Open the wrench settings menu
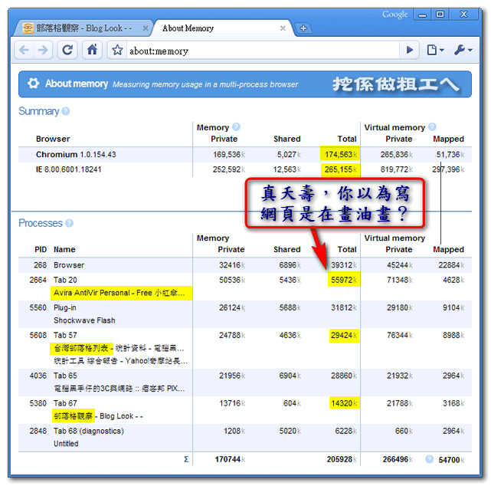 [x=463, y=50]
